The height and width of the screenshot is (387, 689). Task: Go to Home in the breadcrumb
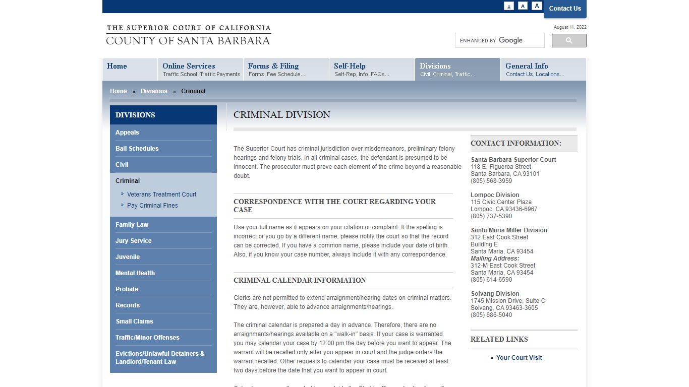[x=119, y=91]
